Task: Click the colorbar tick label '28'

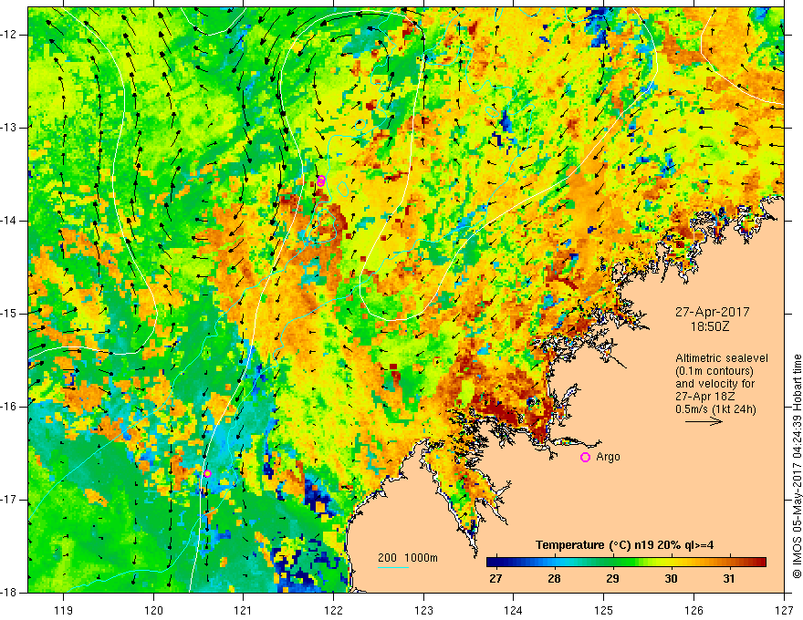Action: (554, 579)
